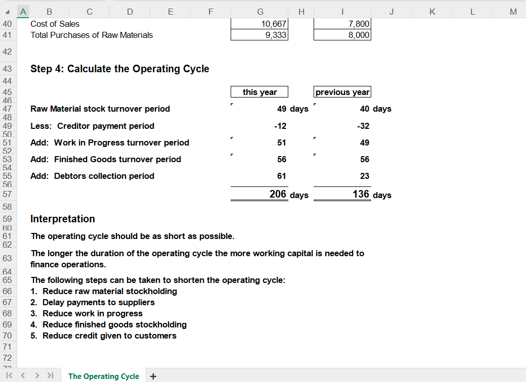Screen dimensions: 526x382
Task: Select the column G header
Action: click(x=260, y=11)
